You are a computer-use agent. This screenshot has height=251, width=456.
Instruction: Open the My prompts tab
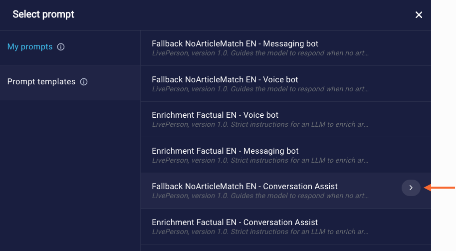pyautogui.click(x=30, y=47)
